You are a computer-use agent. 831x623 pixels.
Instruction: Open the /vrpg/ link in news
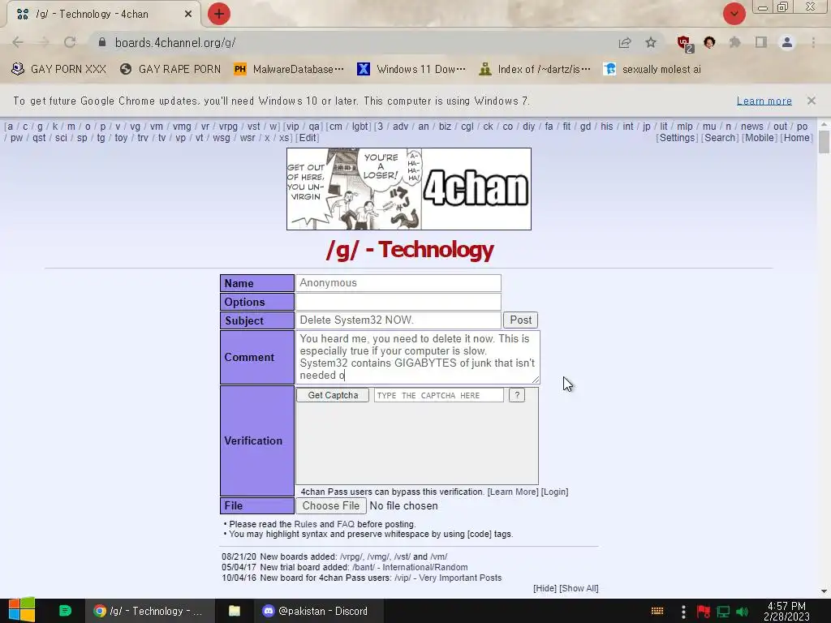point(351,557)
